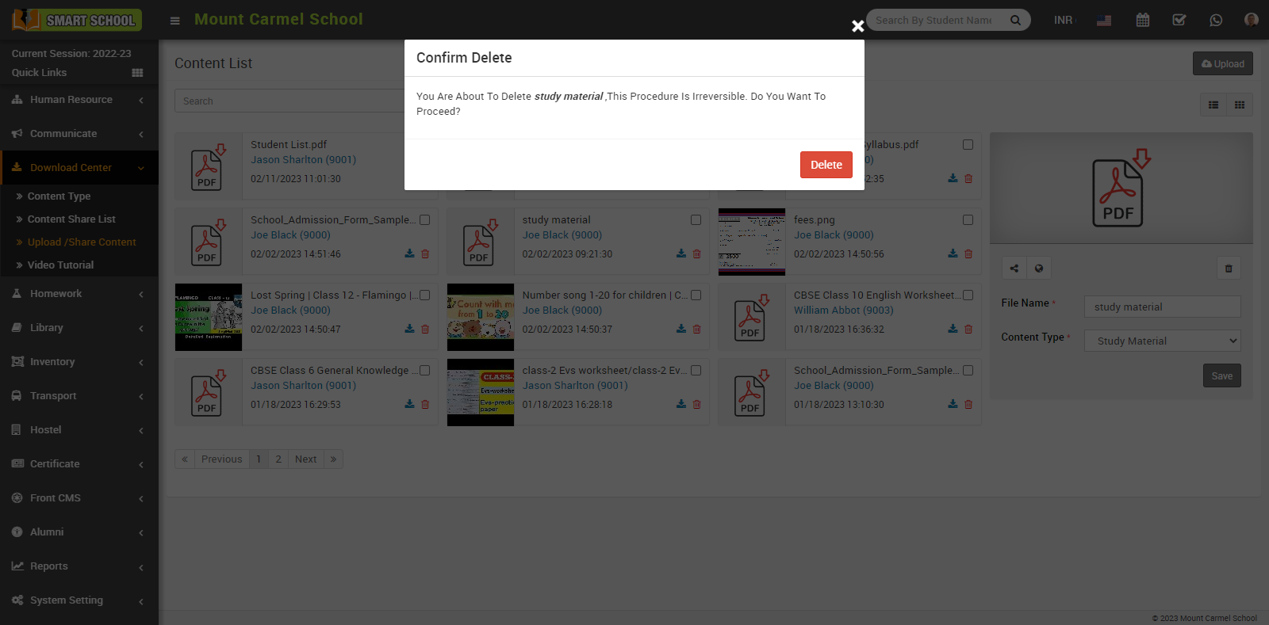Screen dimensions: 1269x625
Task: Click the red Delete confirmation button
Action: (x=826, y=165)
